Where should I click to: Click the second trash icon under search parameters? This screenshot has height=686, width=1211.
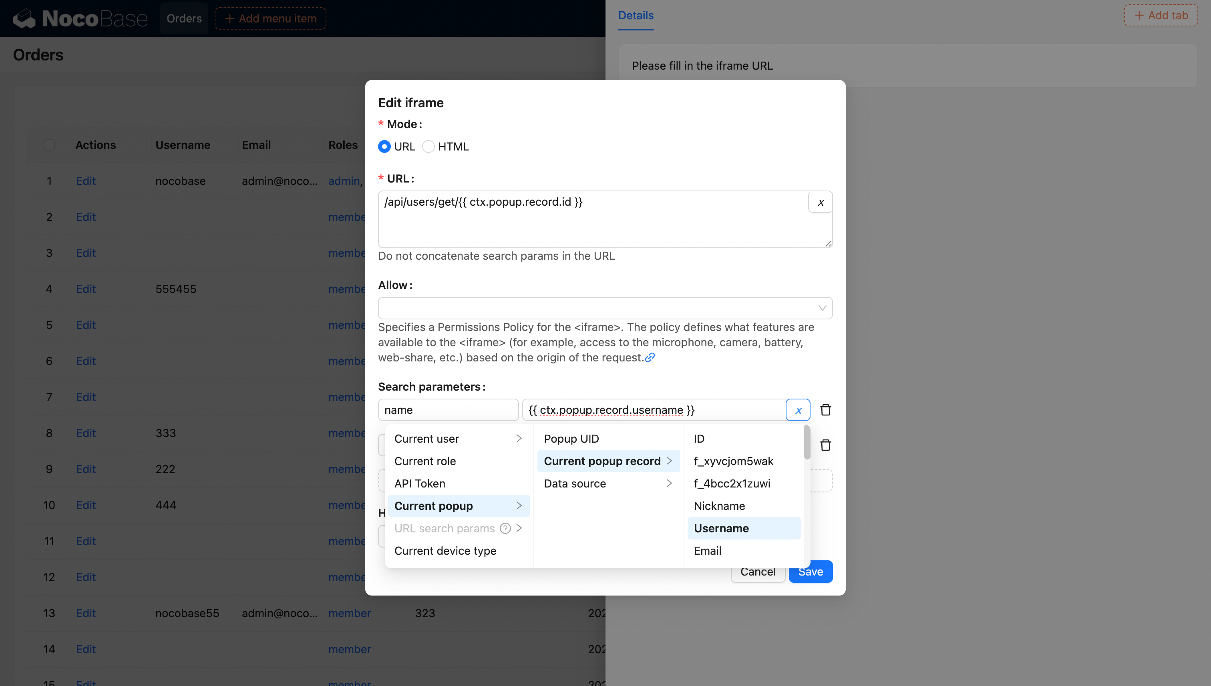click(825, 445)
